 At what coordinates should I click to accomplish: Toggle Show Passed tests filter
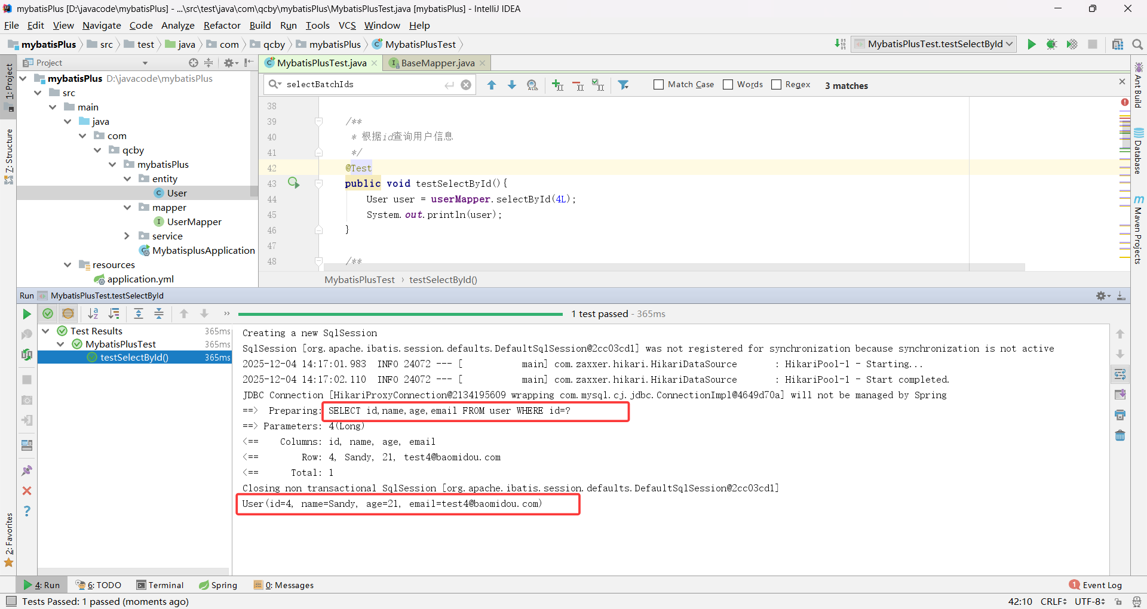click(48, 313)
